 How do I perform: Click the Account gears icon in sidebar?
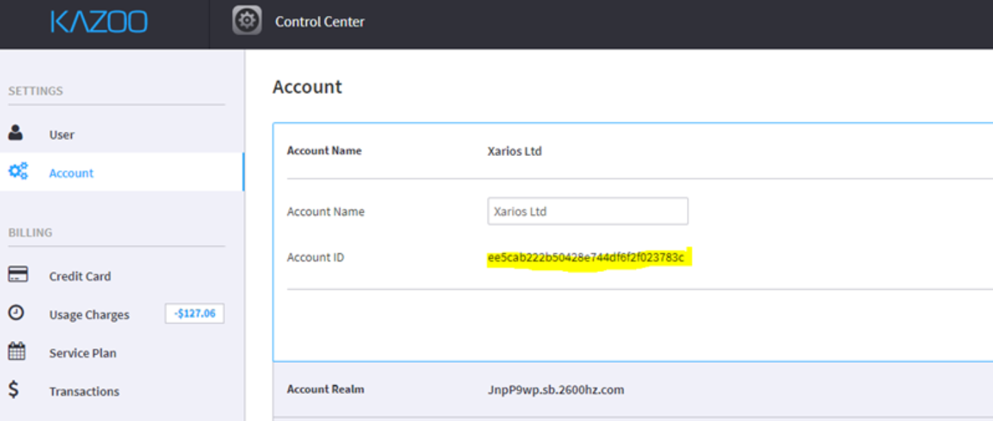point(18,171)
